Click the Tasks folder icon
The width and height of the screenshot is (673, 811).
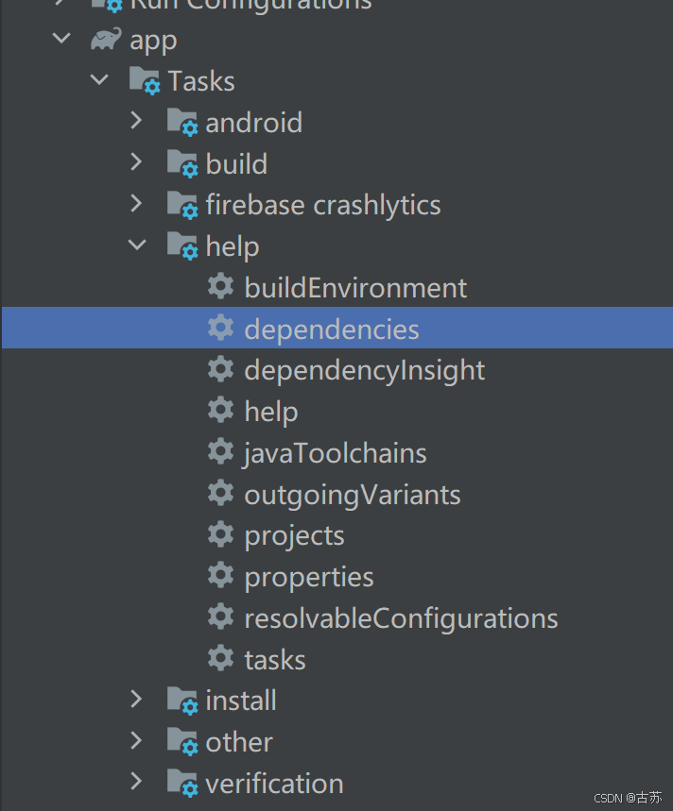(x=143, y=80)
